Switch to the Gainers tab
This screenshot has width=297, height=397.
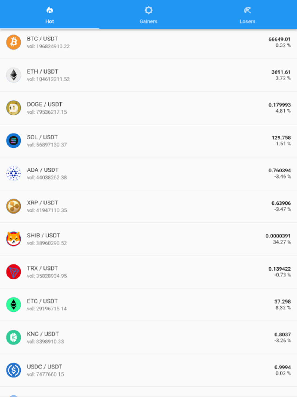pos(148,15)
